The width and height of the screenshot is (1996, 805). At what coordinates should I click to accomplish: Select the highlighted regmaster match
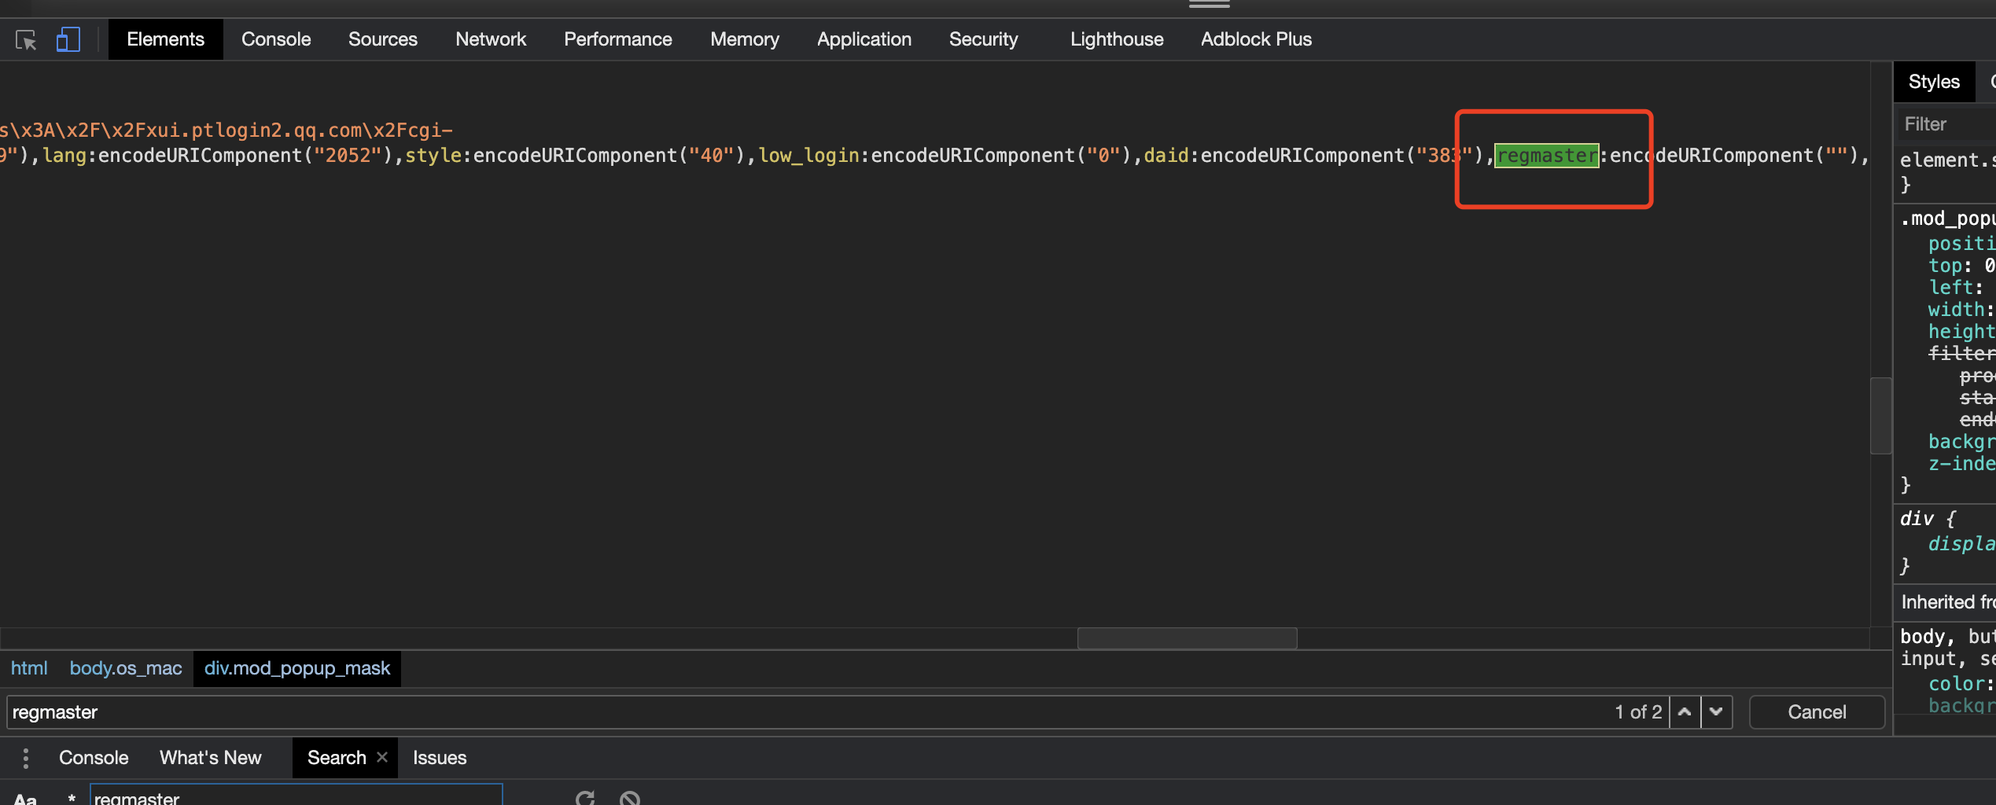pos(1546,155)
